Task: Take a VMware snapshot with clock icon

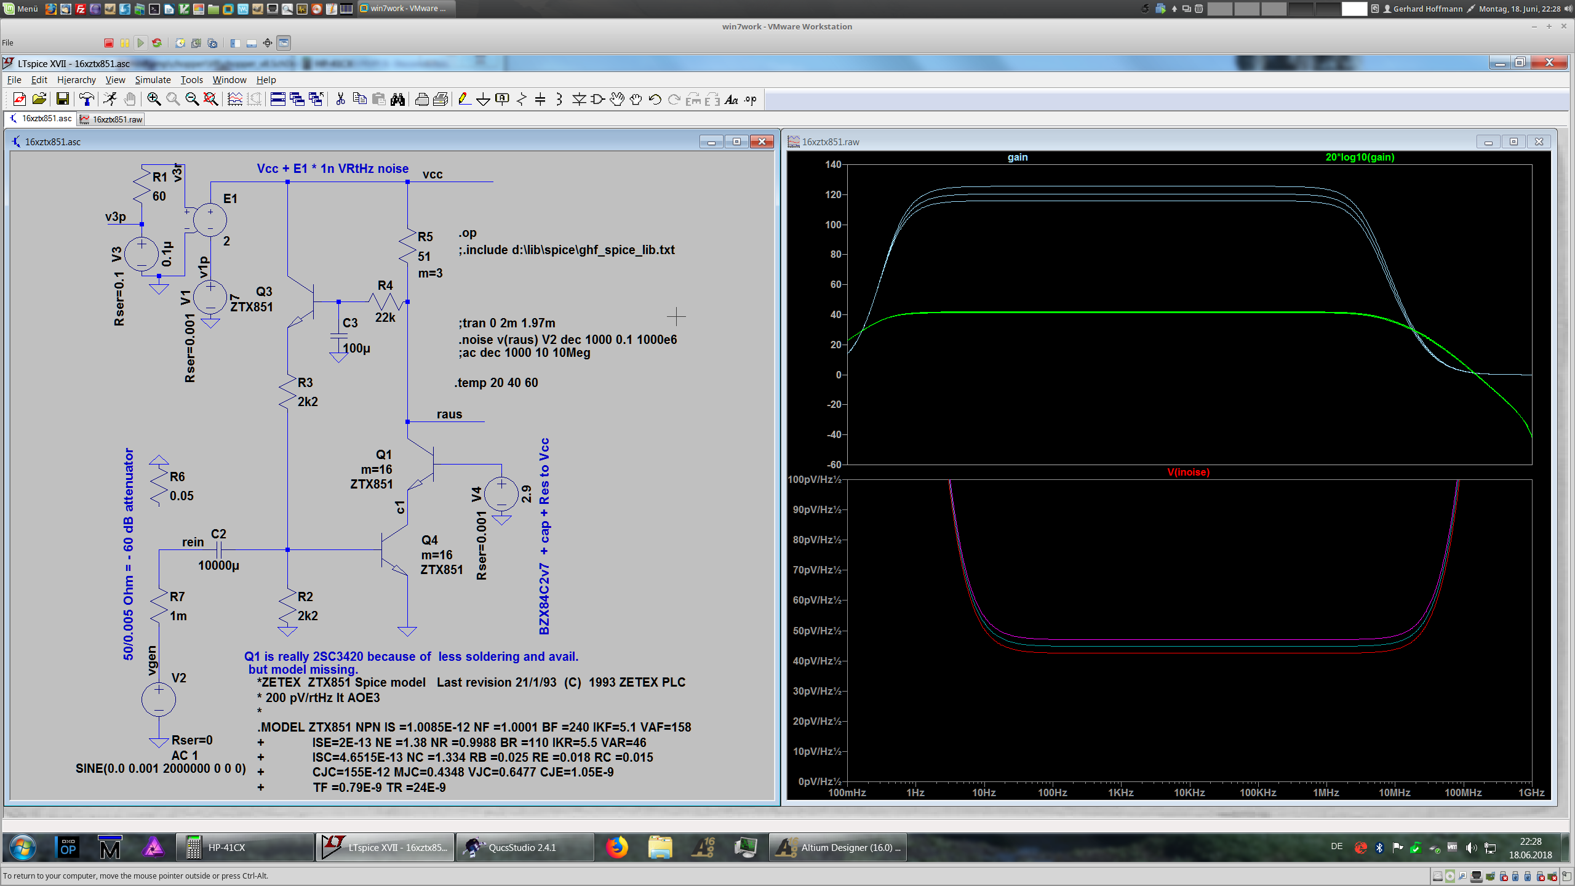Action: coord(180,43)
